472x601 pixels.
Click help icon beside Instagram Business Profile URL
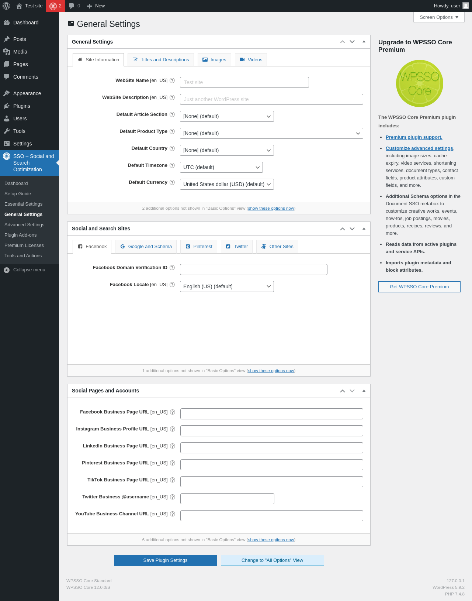point(172,429)
